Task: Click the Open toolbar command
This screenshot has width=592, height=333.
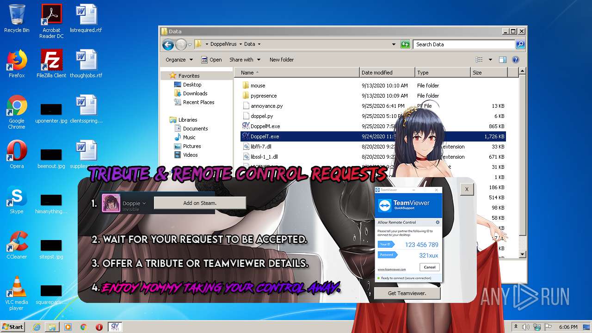Action: pyautogui.click(x=211, y=60)
